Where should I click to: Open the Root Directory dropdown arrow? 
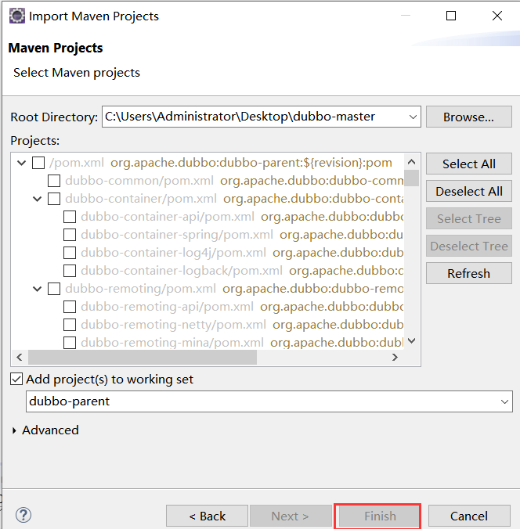[413, 117]
